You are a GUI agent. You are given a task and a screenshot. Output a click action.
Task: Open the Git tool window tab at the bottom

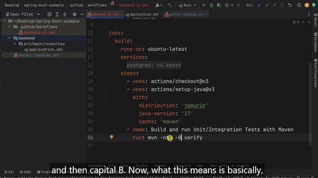(x=9, y=172)
